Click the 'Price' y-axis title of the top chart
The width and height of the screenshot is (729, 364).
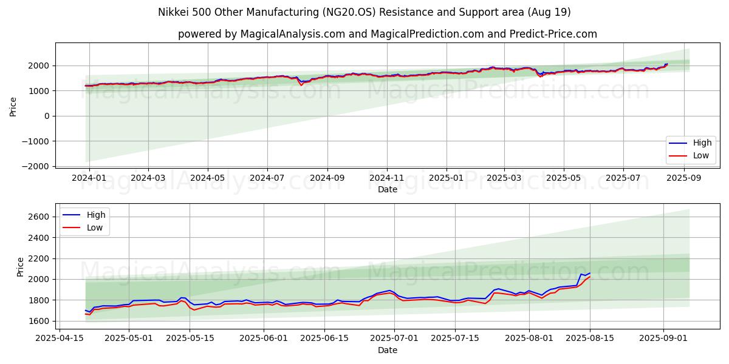(13, 107)
